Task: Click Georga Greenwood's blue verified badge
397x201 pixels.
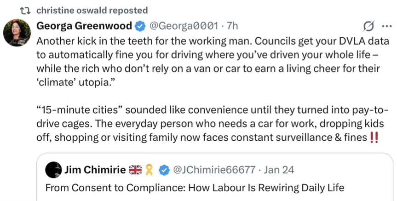Action: click(140, 25)
